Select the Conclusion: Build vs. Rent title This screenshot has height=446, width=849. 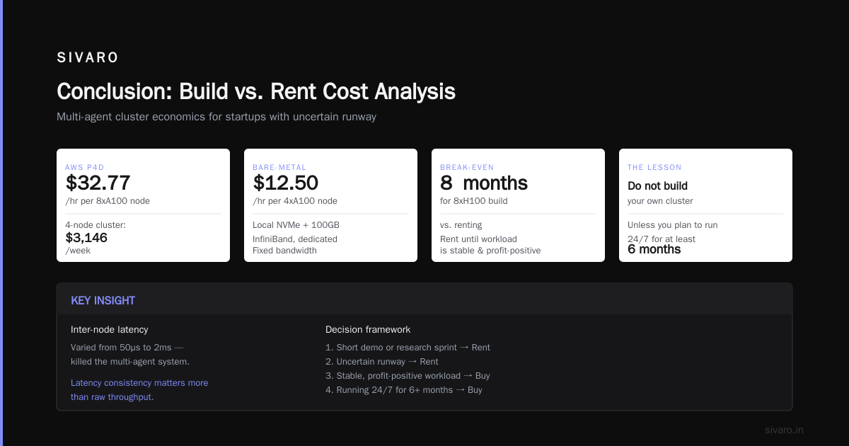256,91
